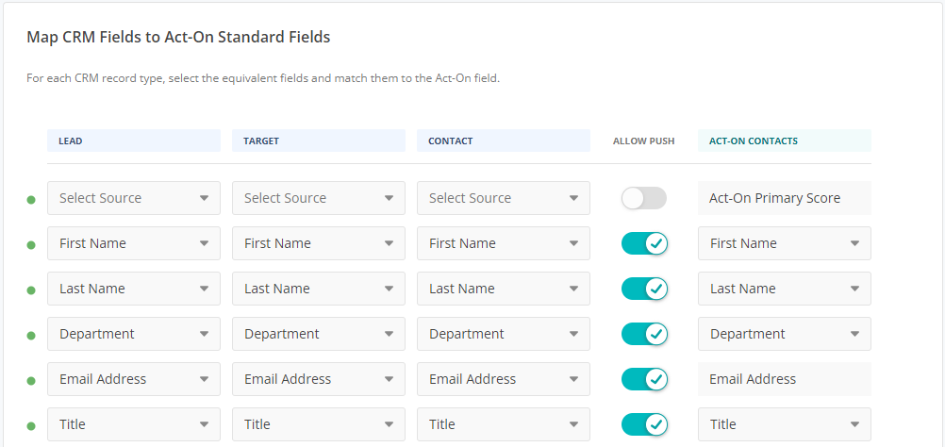Open Contact Title dropdown
Image resolution: width=945 pixels, height=447 pixels.
(x=504, y=424)
